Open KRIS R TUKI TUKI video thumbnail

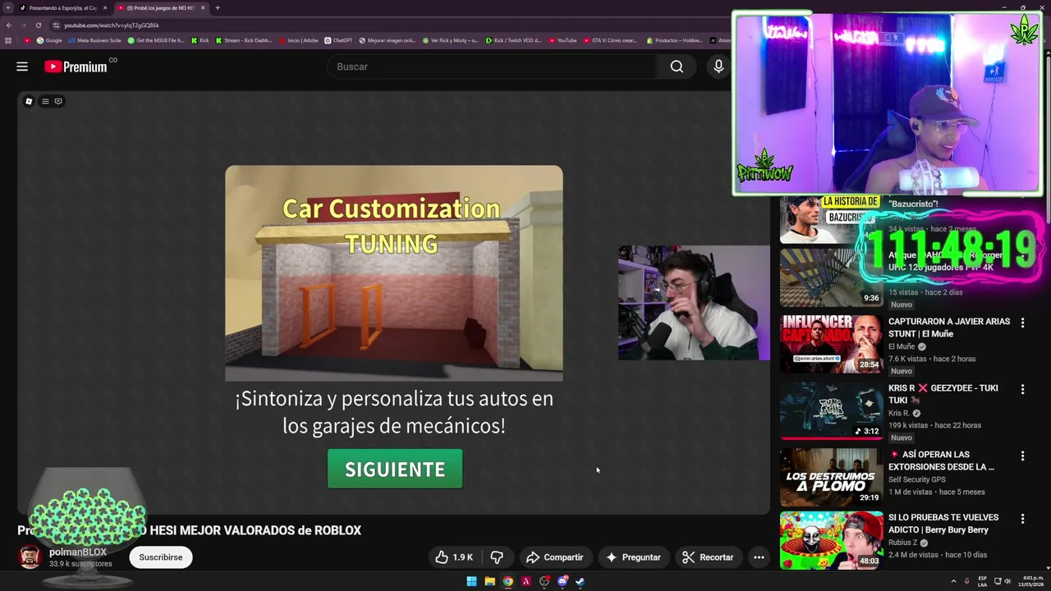pyautogui.click(x=831, y=410)
